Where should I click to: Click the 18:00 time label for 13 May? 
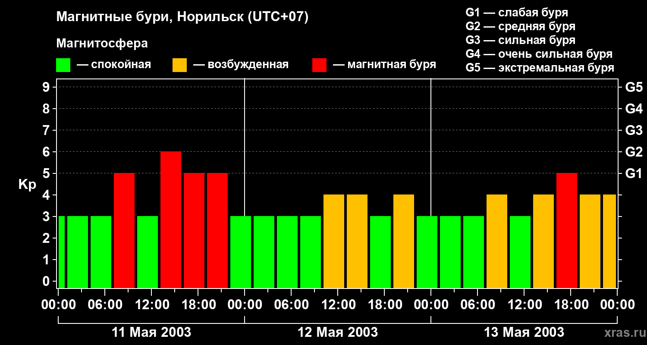[x=571, y=305]
